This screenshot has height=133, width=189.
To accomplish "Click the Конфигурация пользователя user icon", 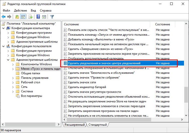I will 8,46.
